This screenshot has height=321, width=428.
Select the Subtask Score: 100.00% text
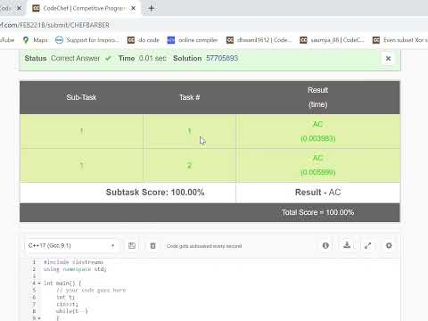tap(155, 193)
